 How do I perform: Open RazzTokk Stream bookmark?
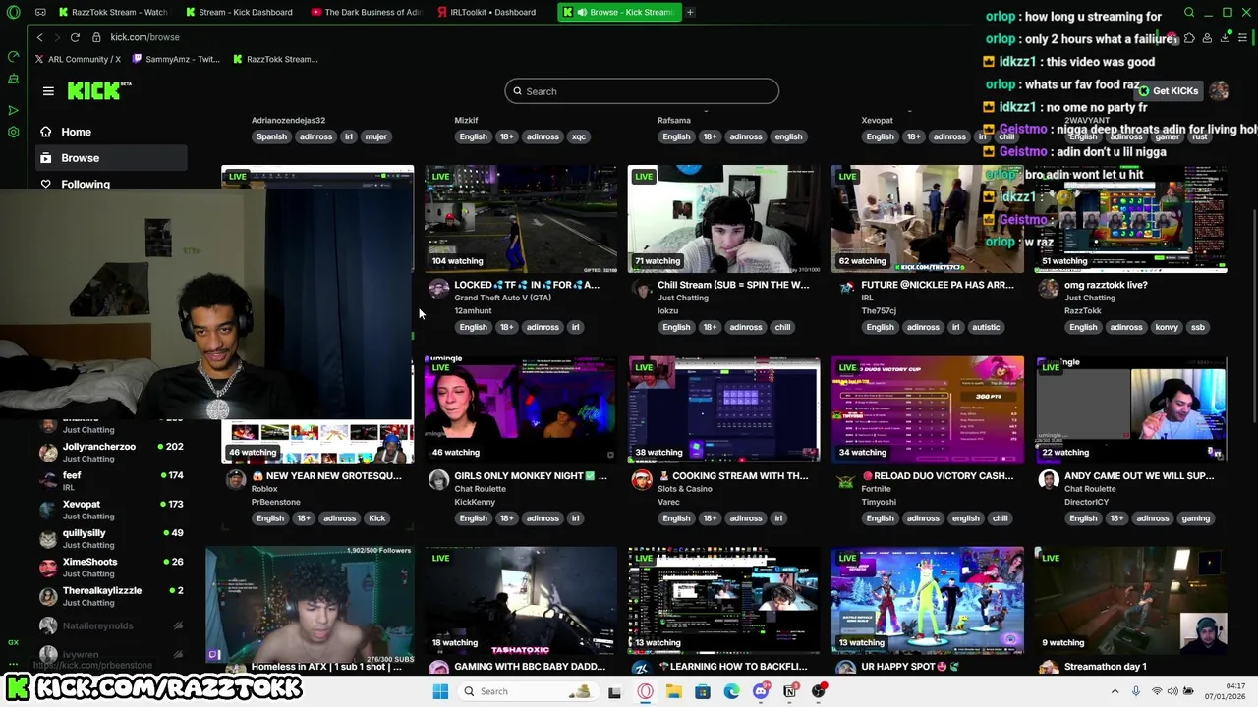pyautogui.click(x=275, y=59)
